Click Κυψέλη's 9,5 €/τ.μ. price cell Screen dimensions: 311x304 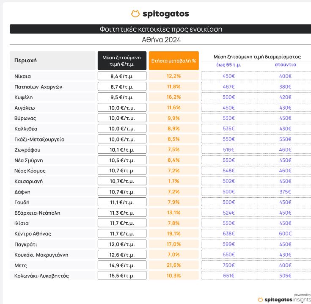click(122, 97)
